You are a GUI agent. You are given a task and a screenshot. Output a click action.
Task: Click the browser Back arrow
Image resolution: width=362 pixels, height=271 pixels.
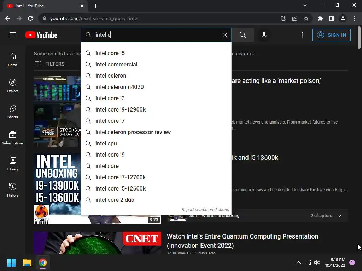point(8,18)
